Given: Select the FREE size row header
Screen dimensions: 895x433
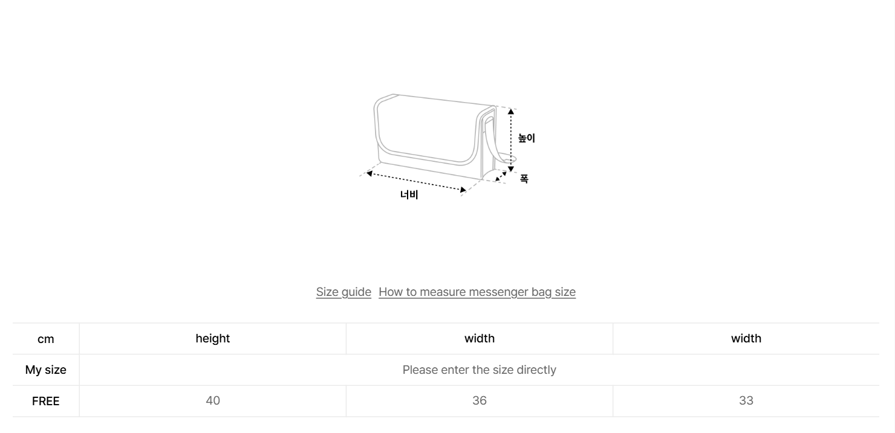Looking at the screenshot, I should click(46, 401).
